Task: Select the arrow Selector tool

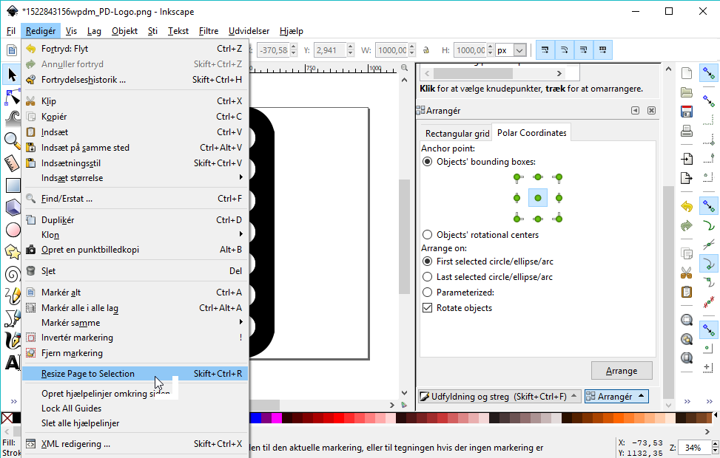Action: (x=12, y=75)
